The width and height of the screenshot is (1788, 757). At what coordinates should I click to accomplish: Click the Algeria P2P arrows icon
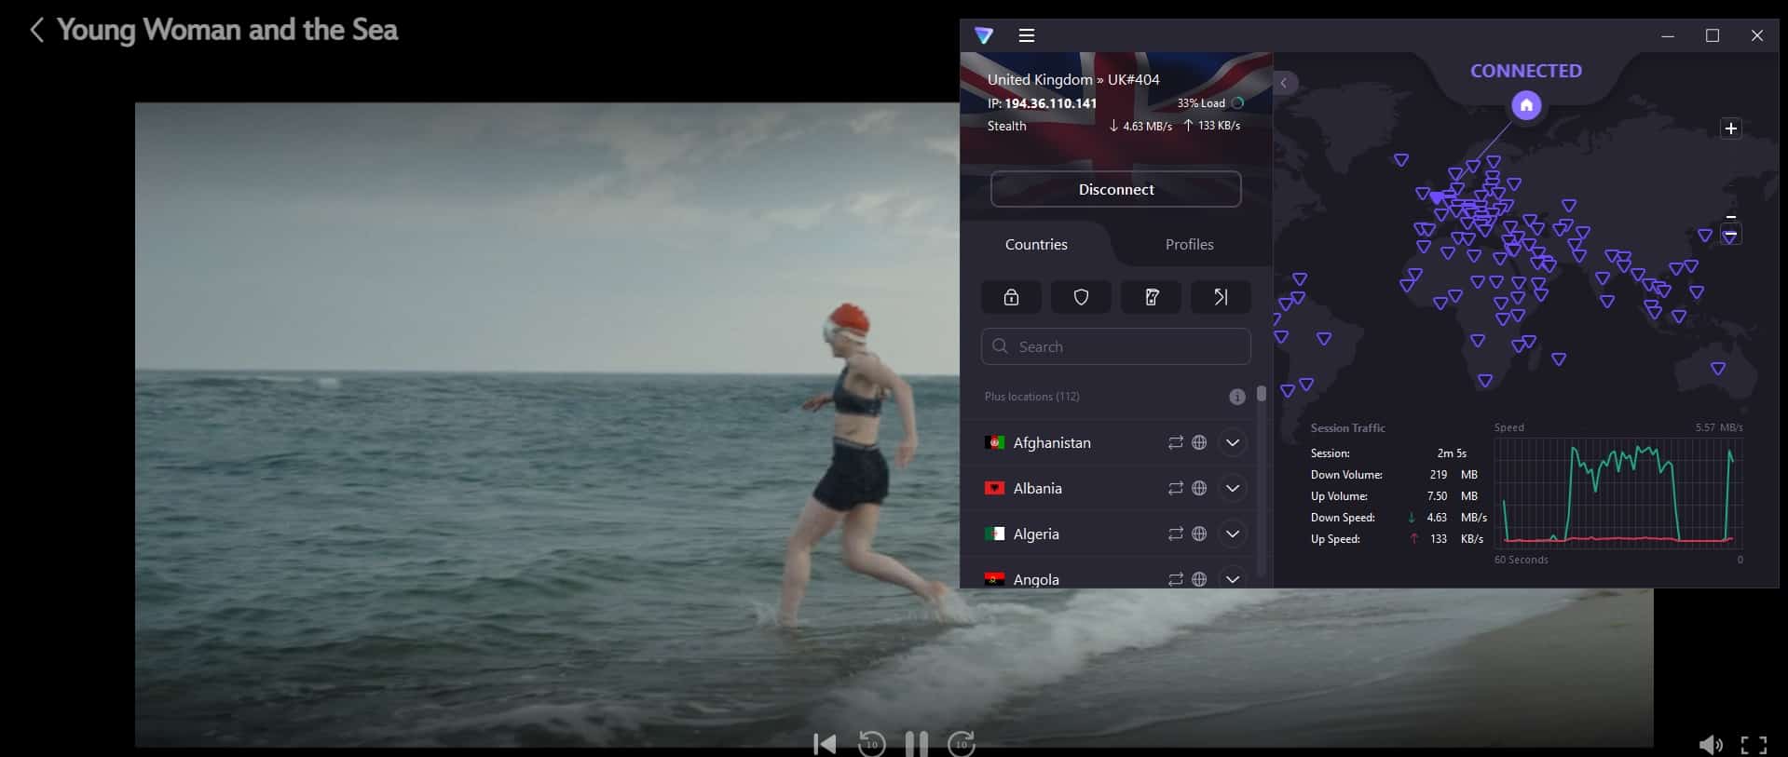pyautogui.click(x=1175, y=534)
